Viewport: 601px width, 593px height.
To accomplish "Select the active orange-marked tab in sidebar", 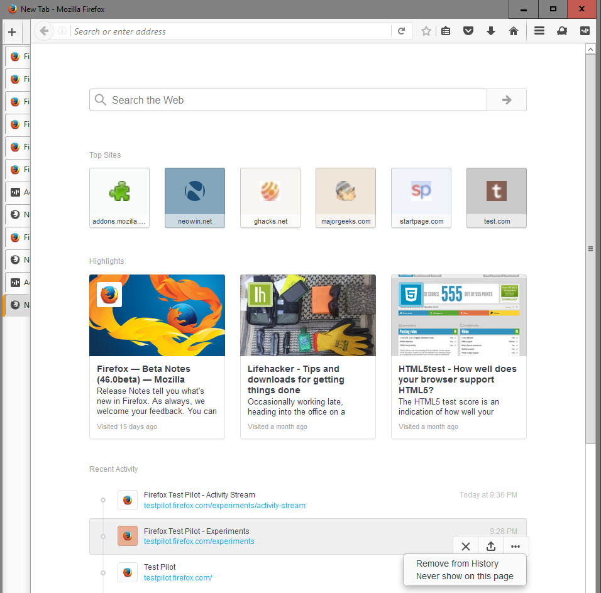I will [16, 305].
